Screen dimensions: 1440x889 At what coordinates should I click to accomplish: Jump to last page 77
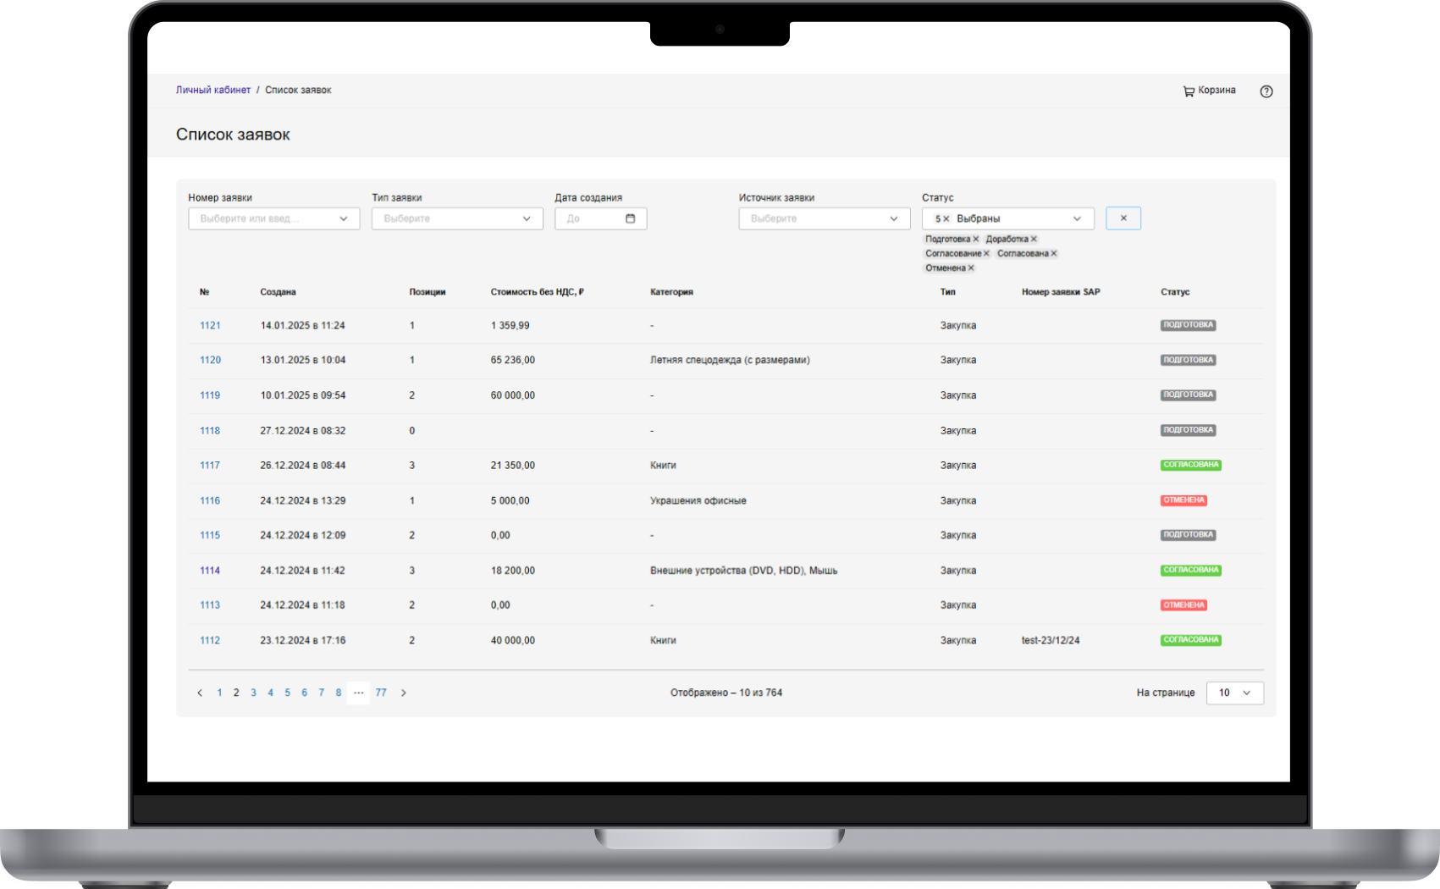pos(381,693)
